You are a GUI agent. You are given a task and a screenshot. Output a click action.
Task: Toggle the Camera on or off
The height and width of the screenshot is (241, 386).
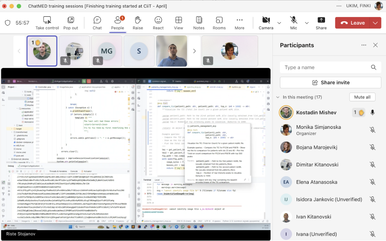pos(266,23)
